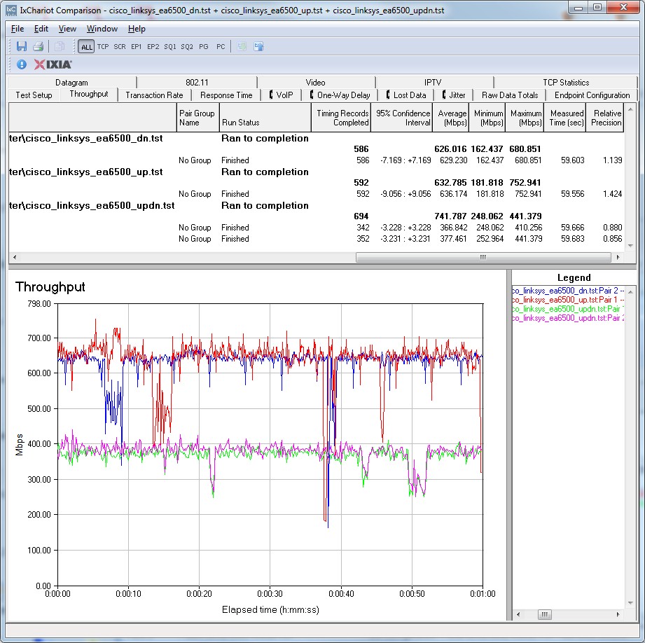Click the results table left scroll arrow
This screenshot has height=643, width=645.
[15, 257]
